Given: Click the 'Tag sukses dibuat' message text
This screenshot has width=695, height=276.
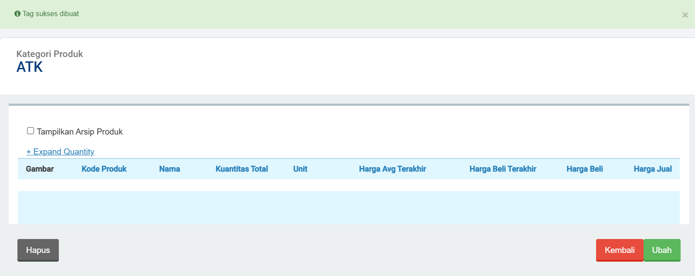Looking at the screenshot, I should coord(51,14).
